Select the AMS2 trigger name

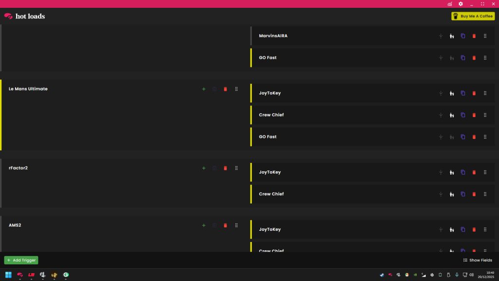click(15, 225)
